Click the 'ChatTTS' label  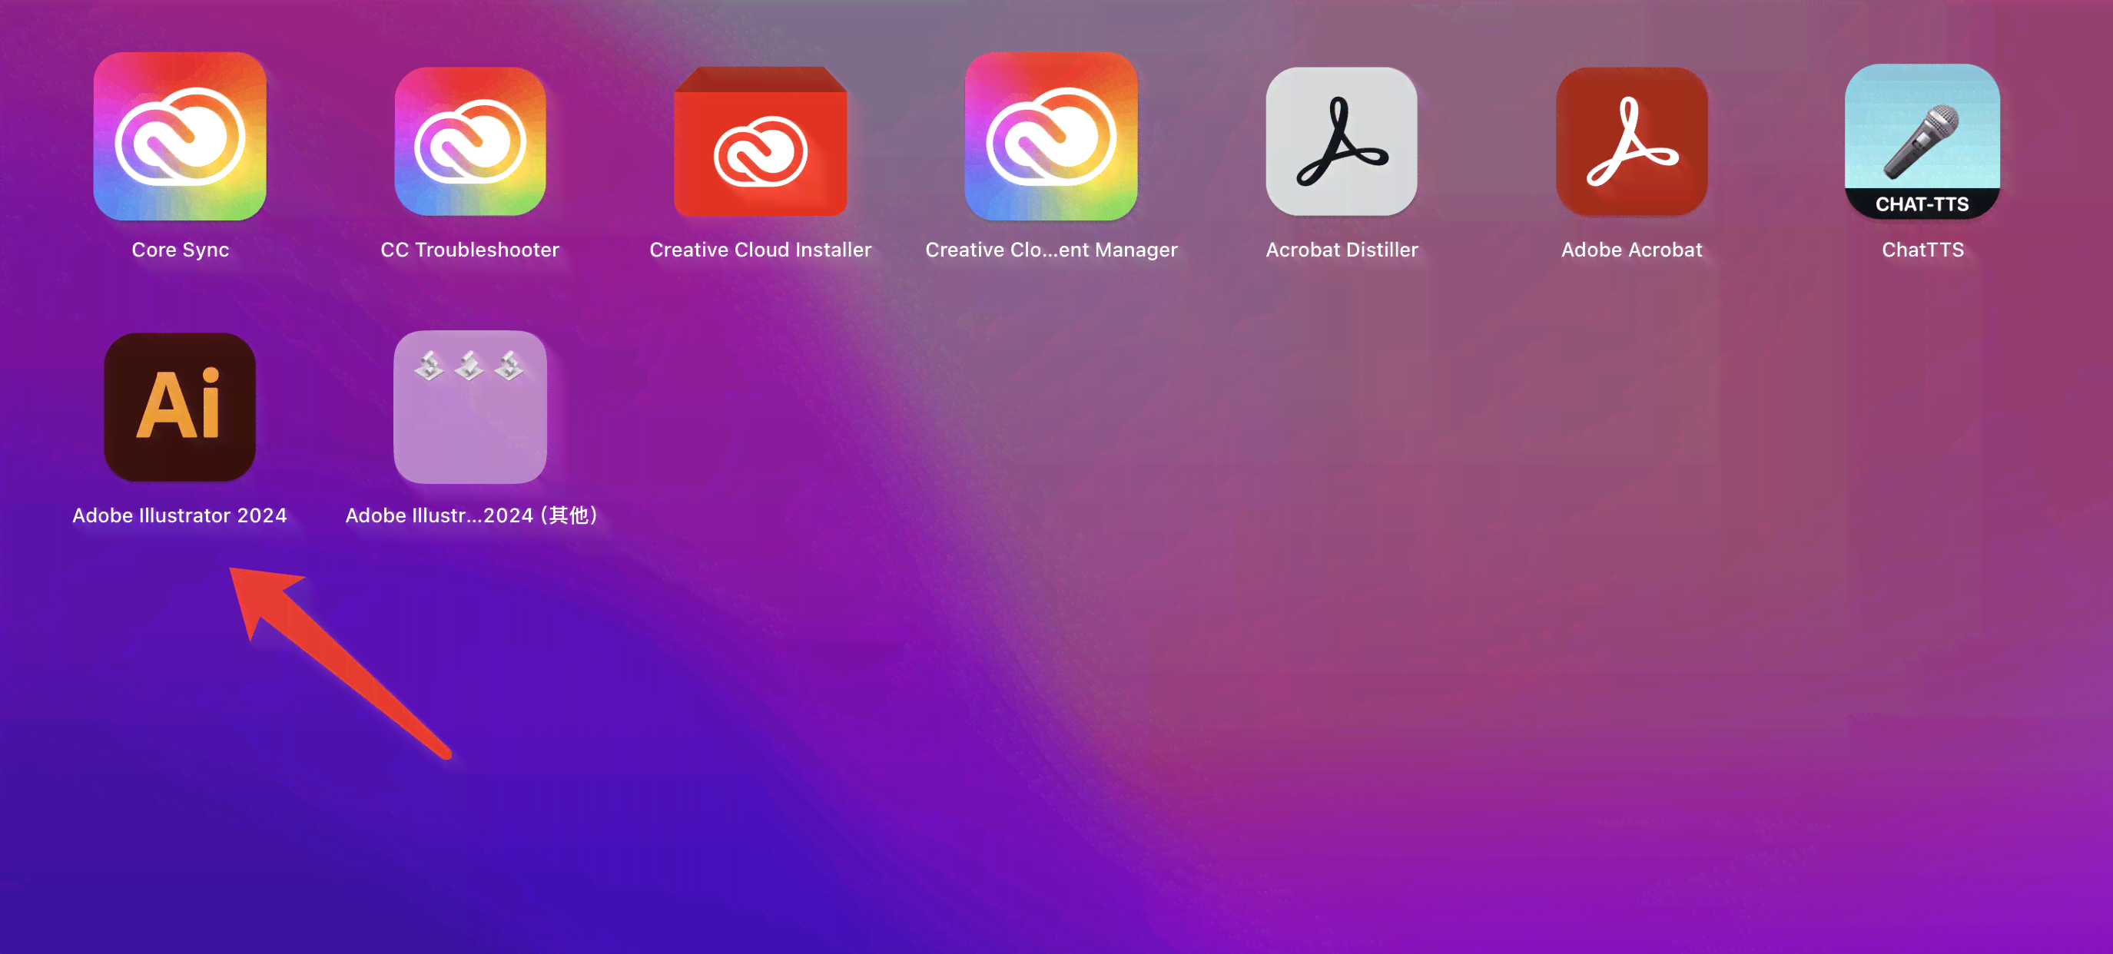tap(1922, 250)
